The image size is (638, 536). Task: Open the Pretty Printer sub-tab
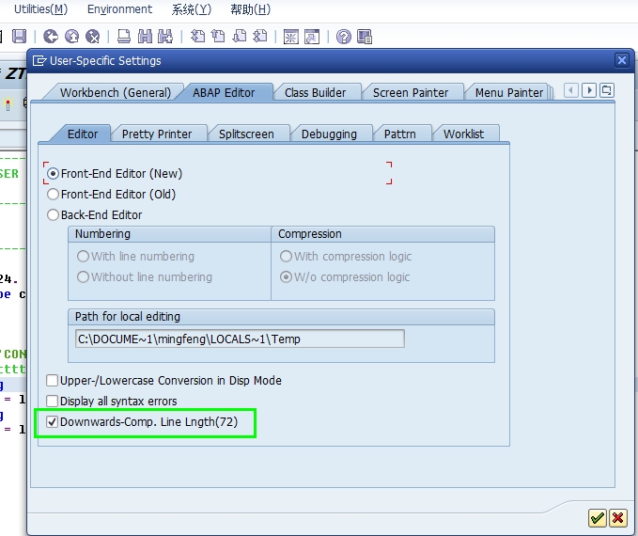pos(157,134)
